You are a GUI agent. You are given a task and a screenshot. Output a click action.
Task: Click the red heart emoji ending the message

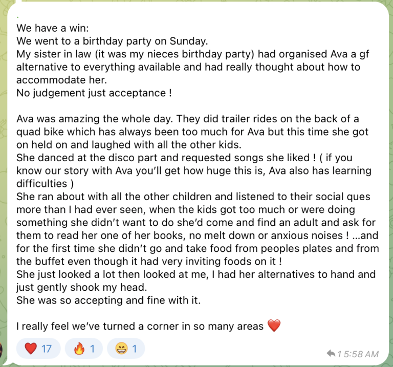click(x=274, y=326)
